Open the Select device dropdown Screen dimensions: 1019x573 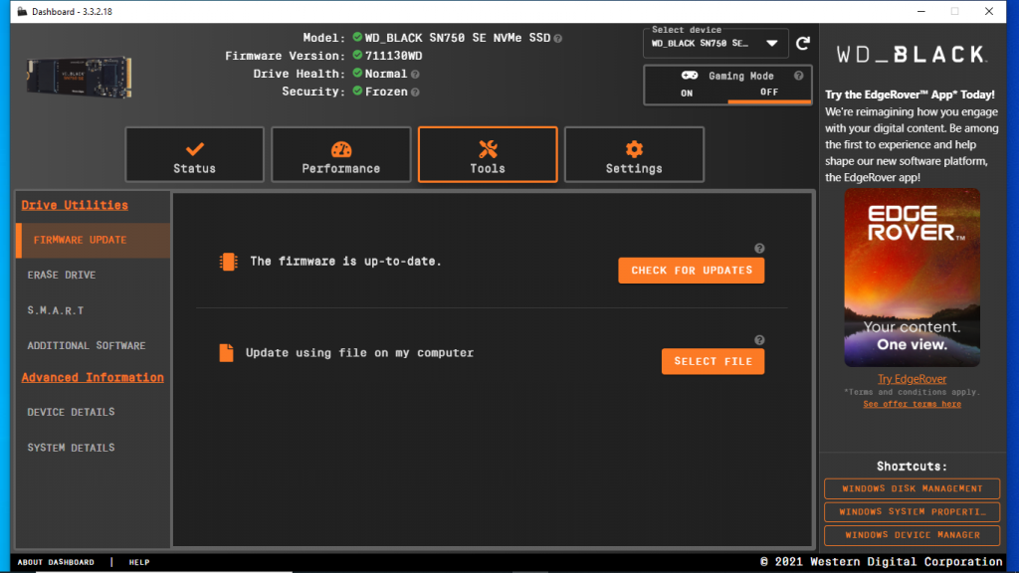(715, 44)
